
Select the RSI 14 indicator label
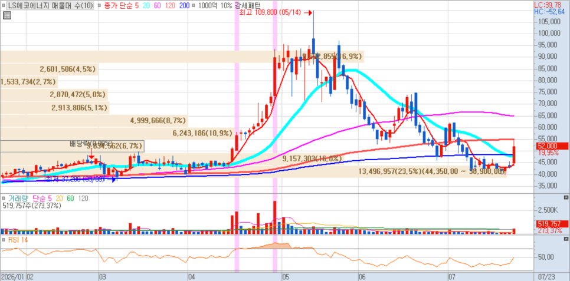(x=17, y=240)
